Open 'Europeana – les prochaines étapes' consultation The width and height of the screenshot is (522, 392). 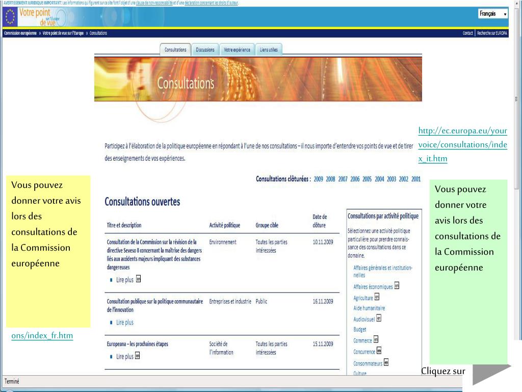click(137, 344)
